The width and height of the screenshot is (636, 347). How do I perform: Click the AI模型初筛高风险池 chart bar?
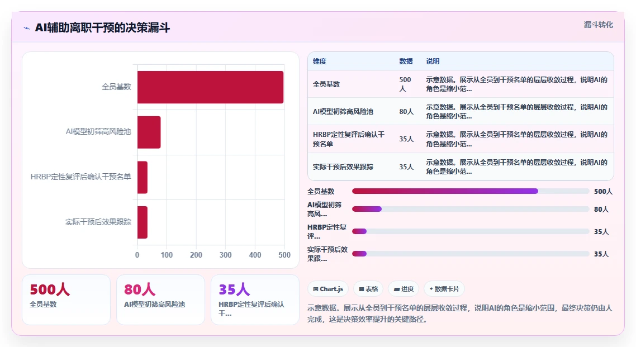tap(149, 132)
